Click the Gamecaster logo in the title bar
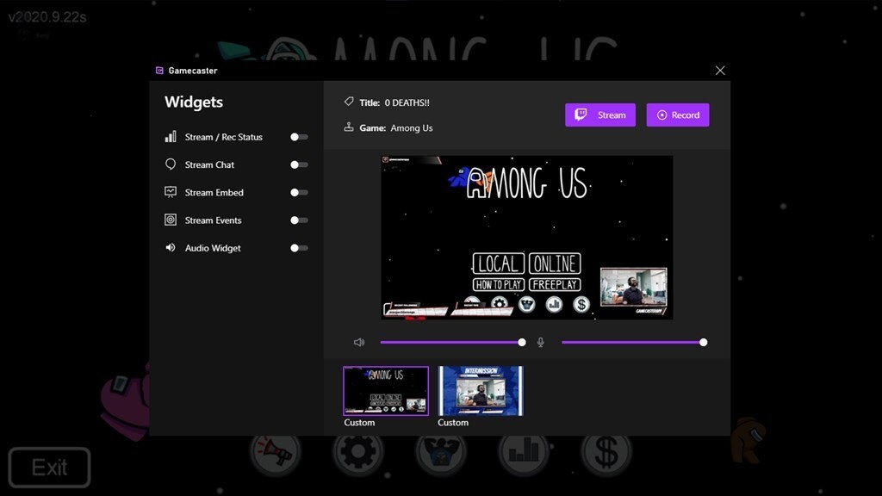This screenshot has width=882, height=496. click(158, 70)
